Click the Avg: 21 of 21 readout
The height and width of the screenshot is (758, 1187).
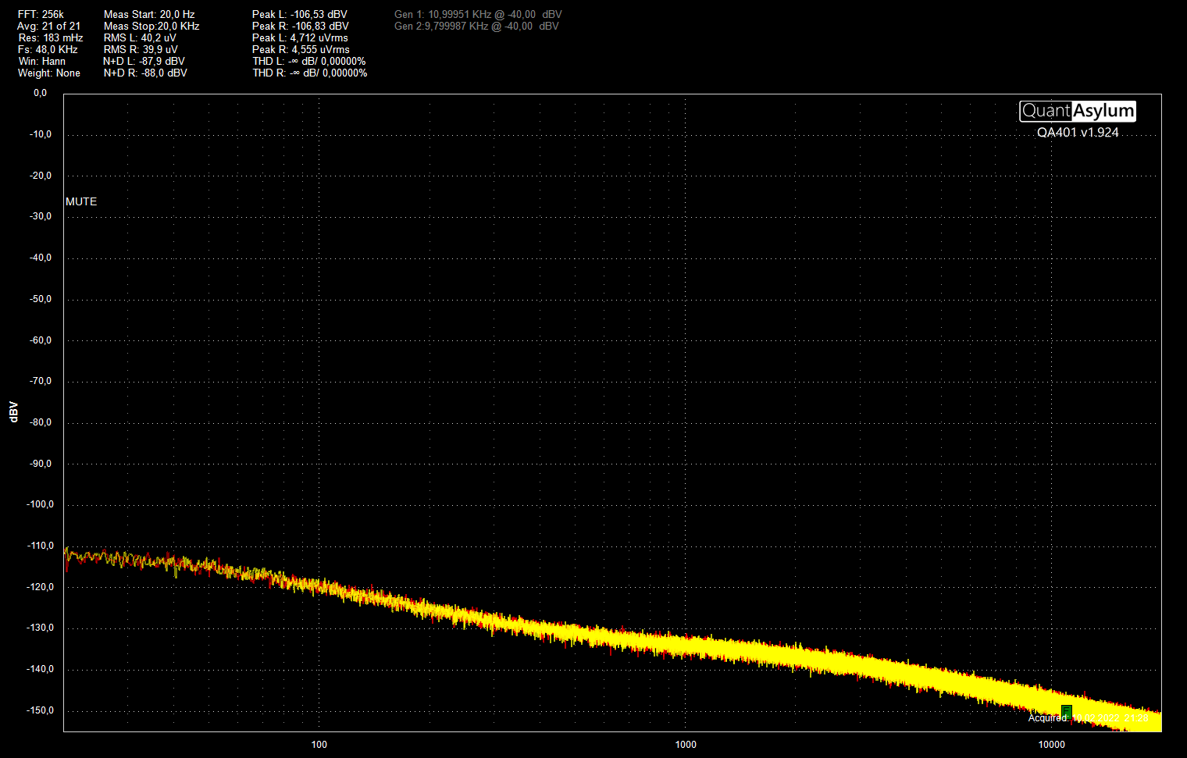pos(48,26)
